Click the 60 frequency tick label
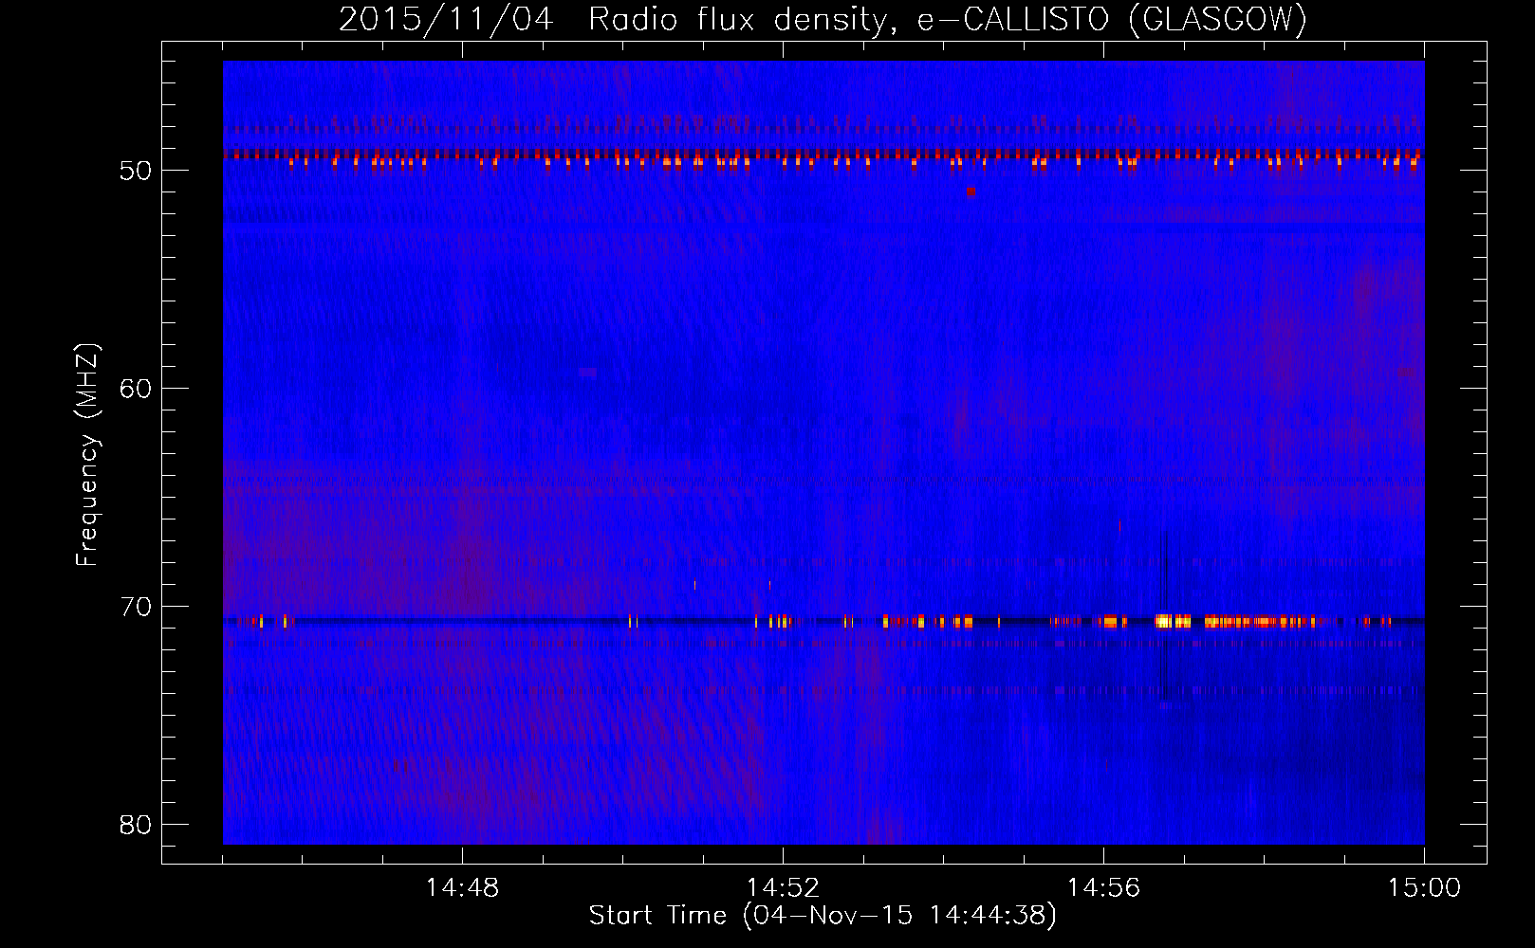The image size is (1535, 948). [x=135, y=389]
